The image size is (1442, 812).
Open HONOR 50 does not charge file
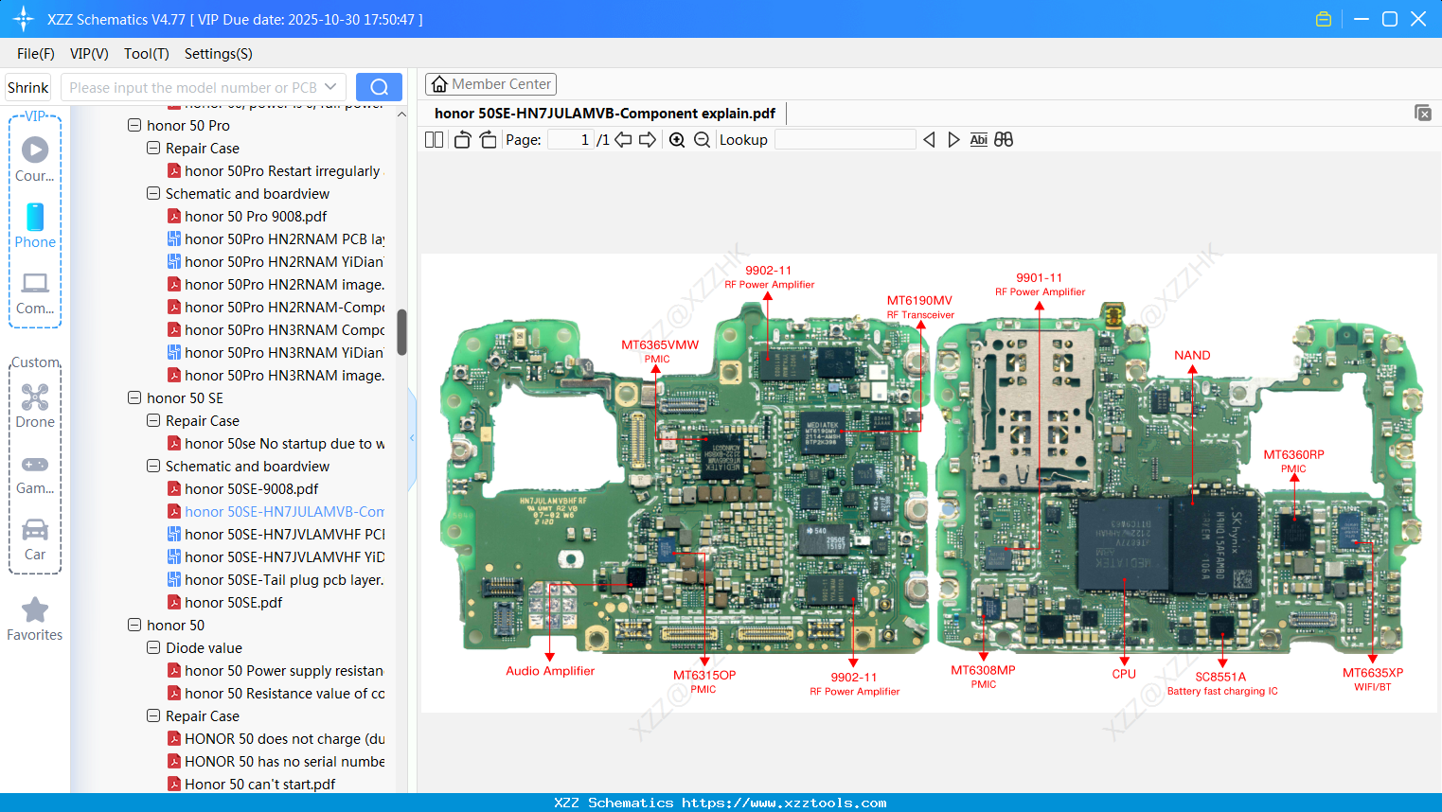276,739
